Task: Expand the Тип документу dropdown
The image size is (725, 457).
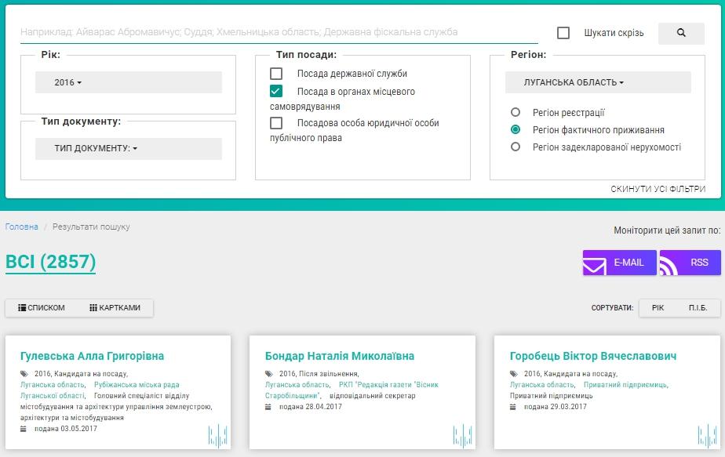Action: click(x=129, y=149)
